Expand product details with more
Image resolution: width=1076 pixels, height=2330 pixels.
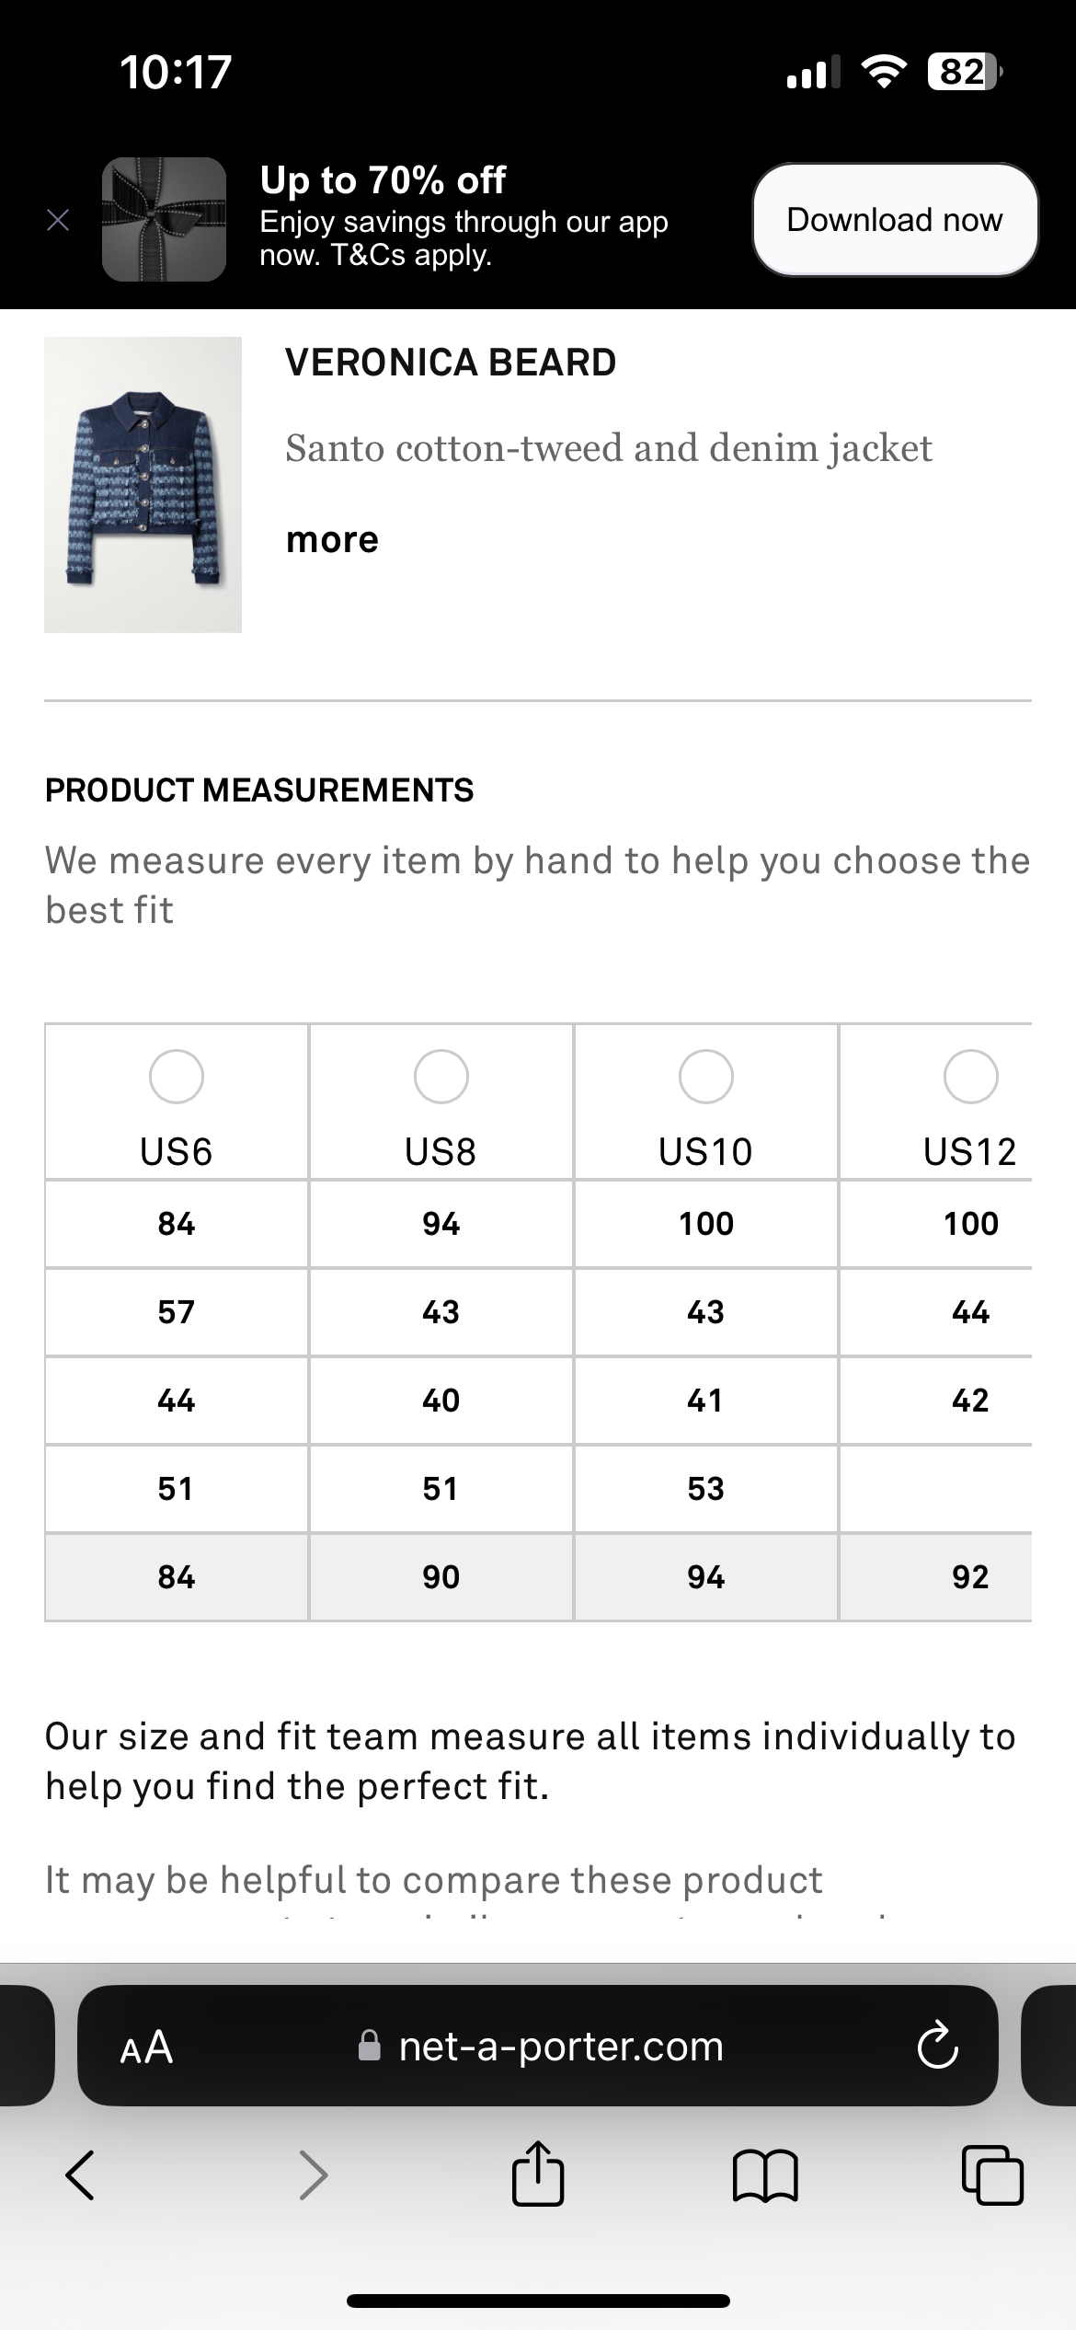coord(332,540)
